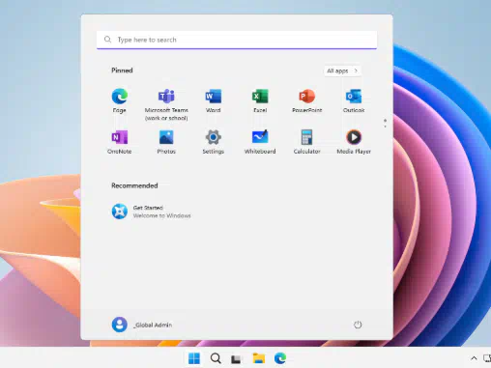Open Settings from pinned apps
The image size is (491, 368).
(x=213, y=142)
